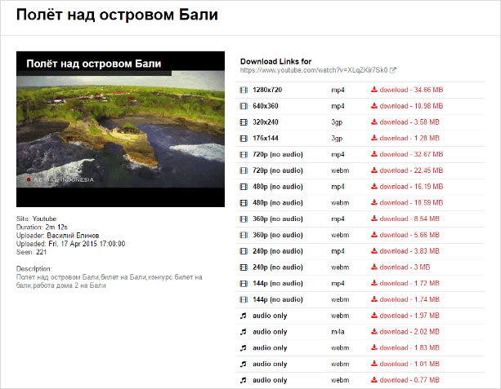Download the 22.45 MB 720p webm

407,170
